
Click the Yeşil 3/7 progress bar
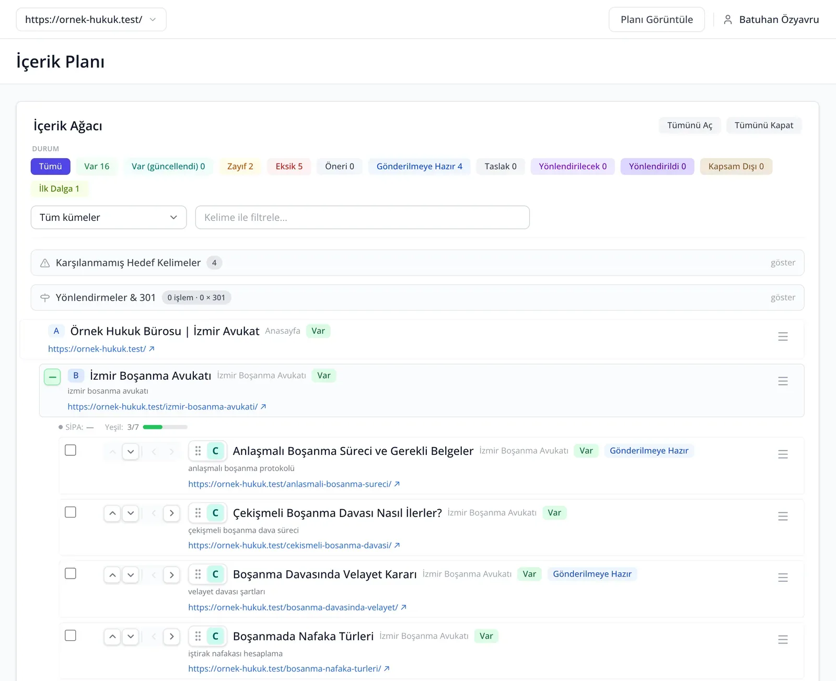(x=165, y=427)
